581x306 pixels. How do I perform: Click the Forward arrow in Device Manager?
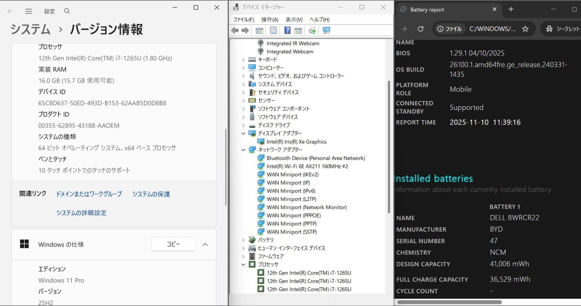click(245, 30)
